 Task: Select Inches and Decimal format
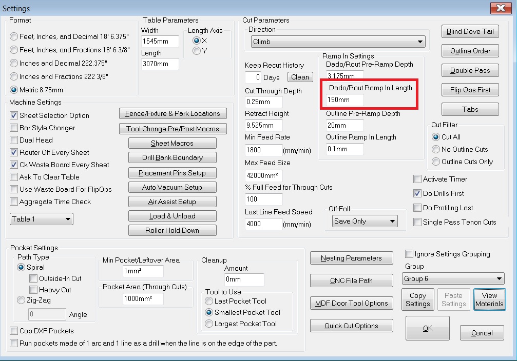pyautogui.click(x=14, y=63)
